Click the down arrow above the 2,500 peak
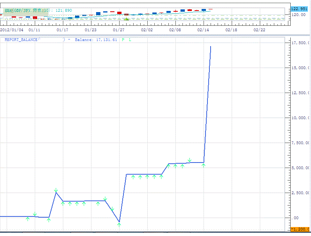The height and width of the screenshot is (236, 311). (56, 190)
